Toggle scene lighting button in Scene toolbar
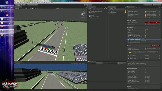The width and height of the screenshot is (162, 91). pos(32,8)
